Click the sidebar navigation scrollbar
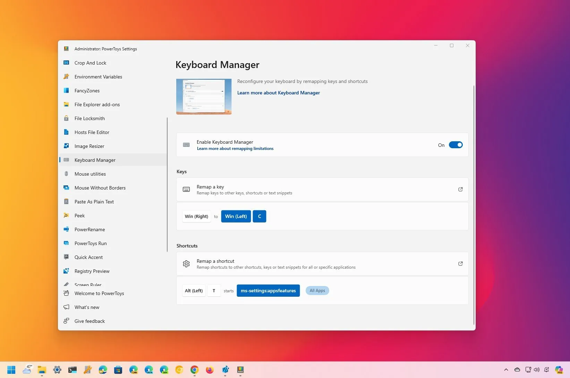 (167, 185)
